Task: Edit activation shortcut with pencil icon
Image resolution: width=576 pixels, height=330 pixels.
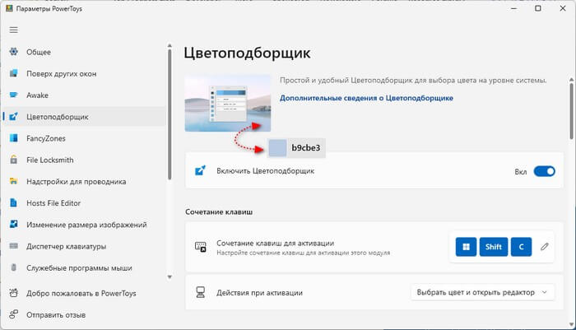Action: tap(545, 247)
